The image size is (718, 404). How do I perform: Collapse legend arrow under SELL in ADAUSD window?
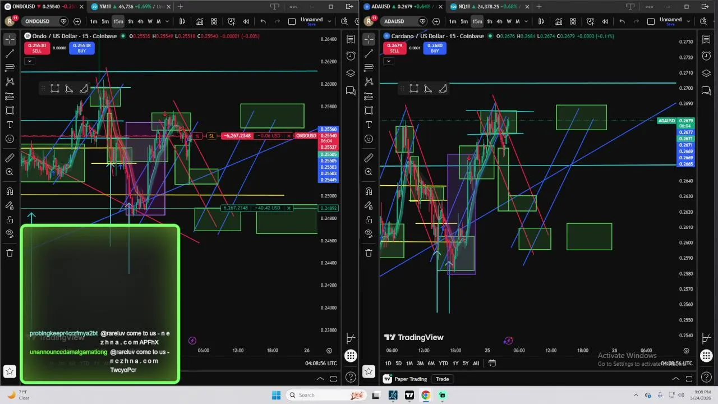tap(389, 61)
